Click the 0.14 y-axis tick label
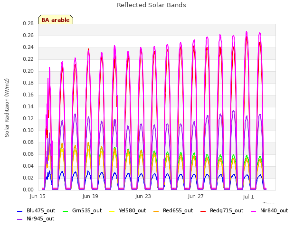 [28, 106]
